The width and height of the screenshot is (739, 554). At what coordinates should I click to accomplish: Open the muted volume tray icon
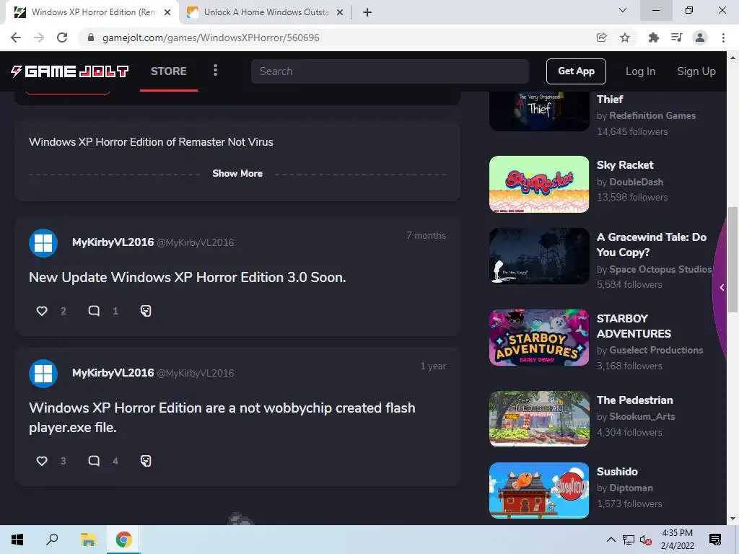(645, 540)
